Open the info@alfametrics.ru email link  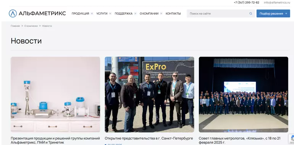(277, 2)
